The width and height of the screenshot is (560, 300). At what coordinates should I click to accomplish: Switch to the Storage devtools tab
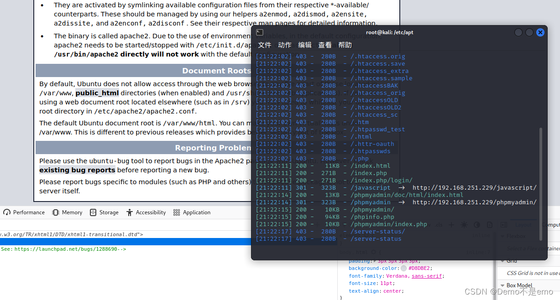click(104, 212)
